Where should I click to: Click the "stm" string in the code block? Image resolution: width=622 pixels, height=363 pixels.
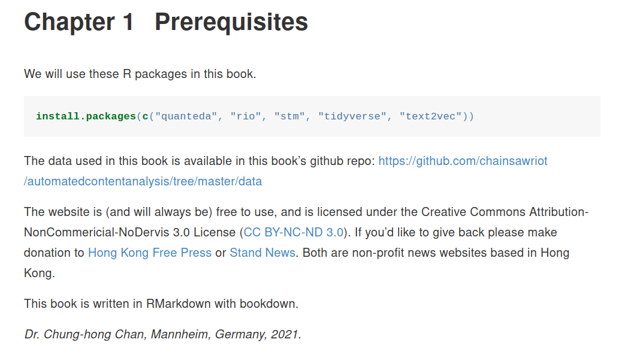289,116
